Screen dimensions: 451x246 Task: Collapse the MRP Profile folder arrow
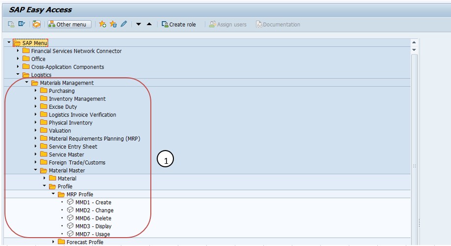click(x=54, y=194)
